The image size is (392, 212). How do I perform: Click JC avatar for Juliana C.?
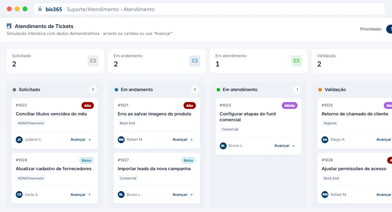pos(19,139)
